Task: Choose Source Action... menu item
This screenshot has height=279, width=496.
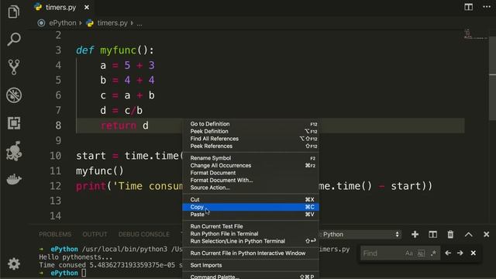Action: [x=250, y=188]
